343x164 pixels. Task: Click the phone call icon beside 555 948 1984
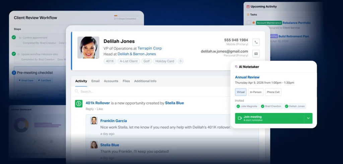pos(256,42)
